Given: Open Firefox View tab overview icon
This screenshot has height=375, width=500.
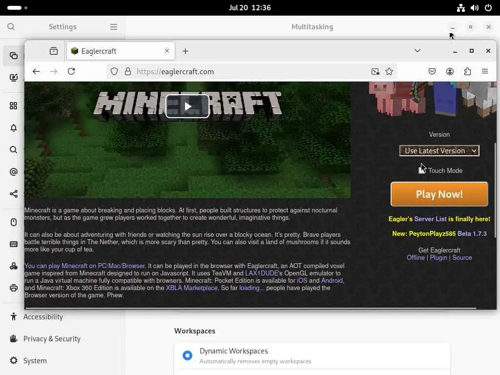Looking at the screenshot, I should pyautogui.click(x=54, y=51).
